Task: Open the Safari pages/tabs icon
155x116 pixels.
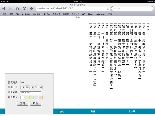Action: tap(17, 9)
